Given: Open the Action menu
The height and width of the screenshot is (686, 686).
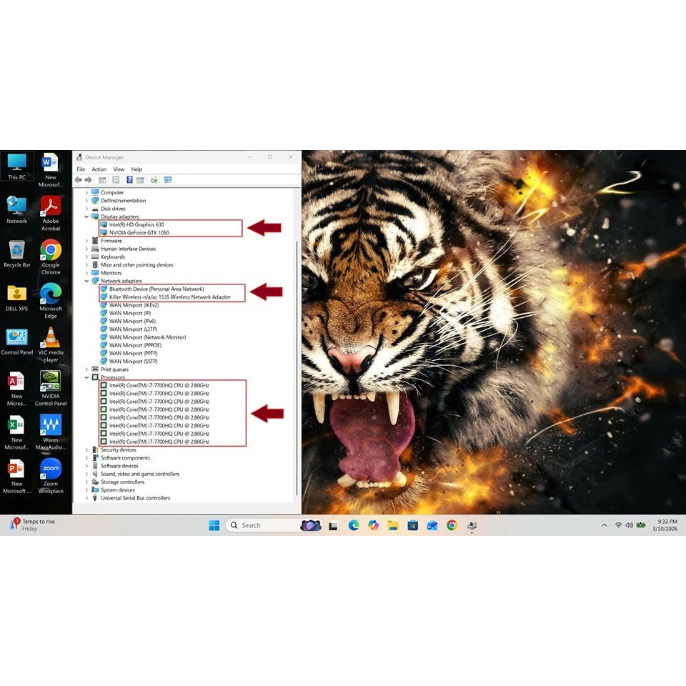Looking at the screenshot, I should 99,169.
